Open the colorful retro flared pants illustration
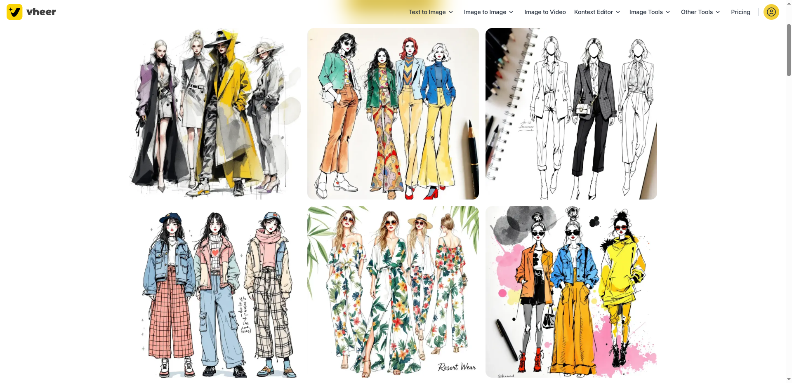Image resolution: width=792 pixels, height=383 pixels. [x=393, y=114]
